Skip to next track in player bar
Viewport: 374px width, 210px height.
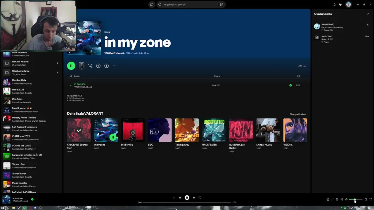click(194, 197)
